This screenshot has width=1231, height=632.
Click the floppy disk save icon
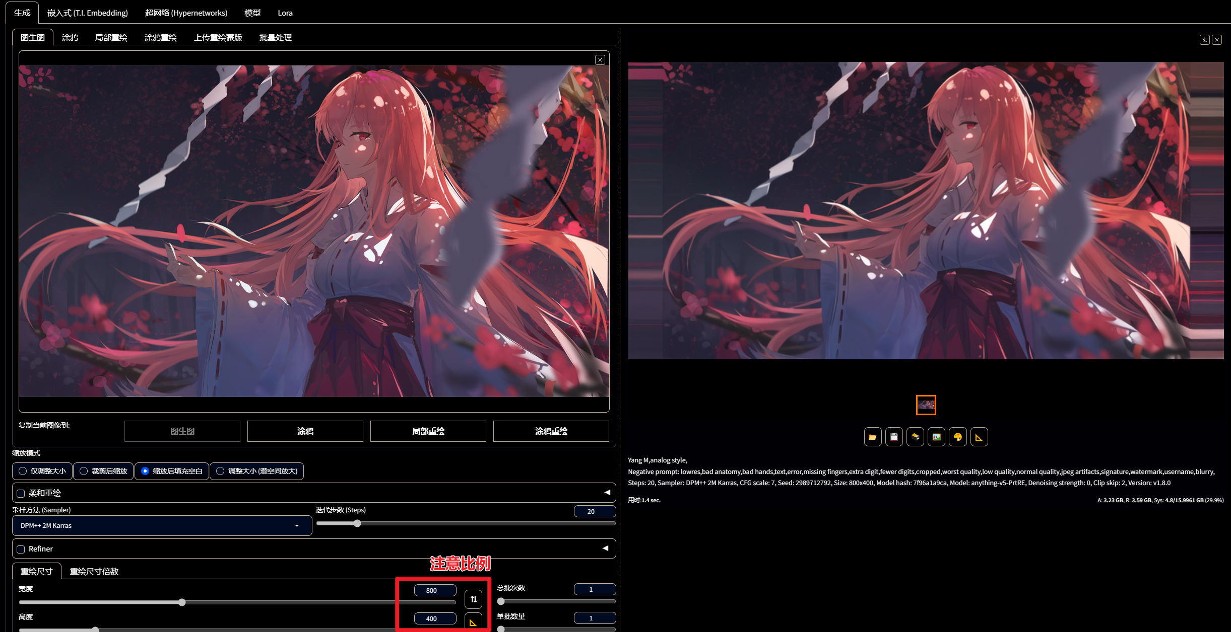pyautogui.click(x=894, y=437)
